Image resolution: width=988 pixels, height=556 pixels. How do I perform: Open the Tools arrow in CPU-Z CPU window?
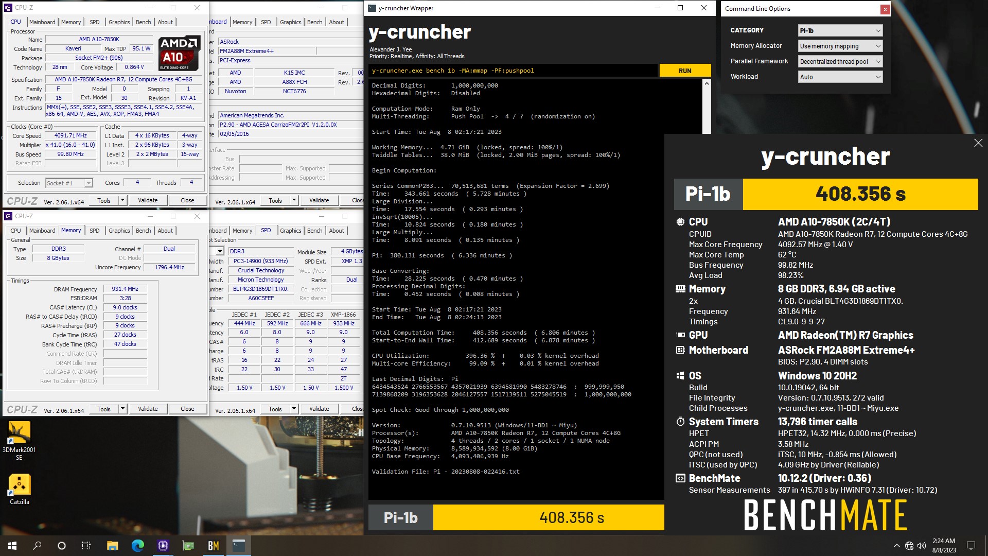(x=122, y=200)
